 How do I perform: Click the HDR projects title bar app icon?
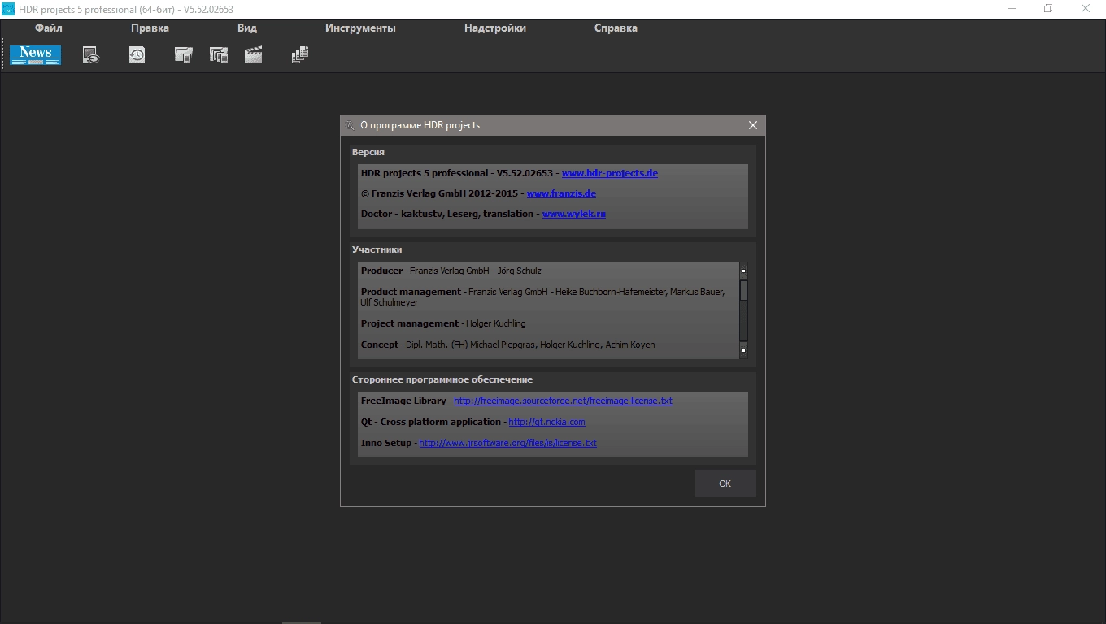coord(9,9)
